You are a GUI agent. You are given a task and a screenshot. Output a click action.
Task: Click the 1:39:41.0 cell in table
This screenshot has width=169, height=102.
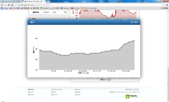point(46,12)
